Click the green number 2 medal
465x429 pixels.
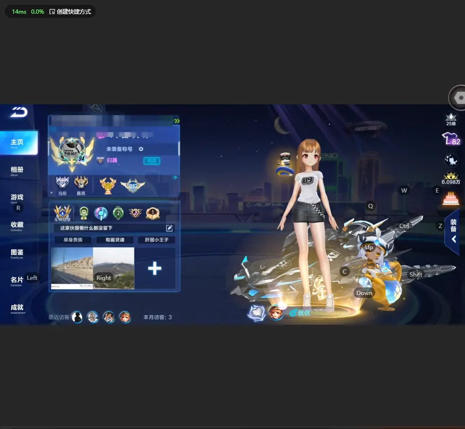click(118, 213)
